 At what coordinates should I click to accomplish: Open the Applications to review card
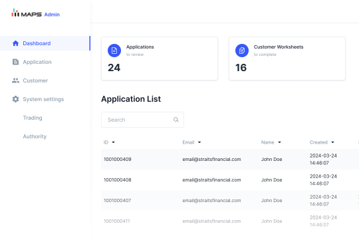[x=160, y=59]
